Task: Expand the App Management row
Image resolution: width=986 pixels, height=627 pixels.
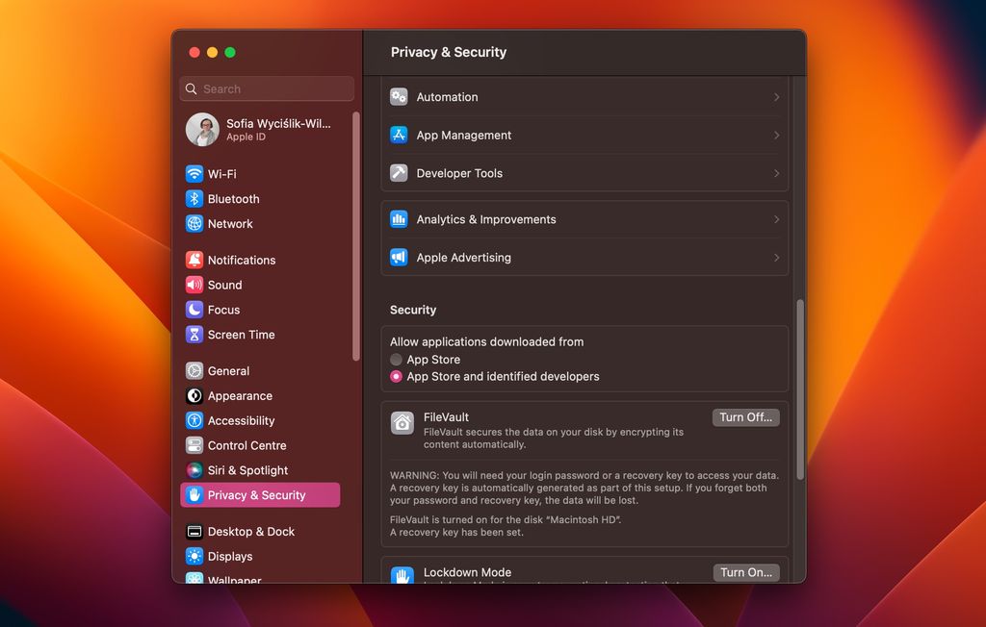Action: click(777, 135)
